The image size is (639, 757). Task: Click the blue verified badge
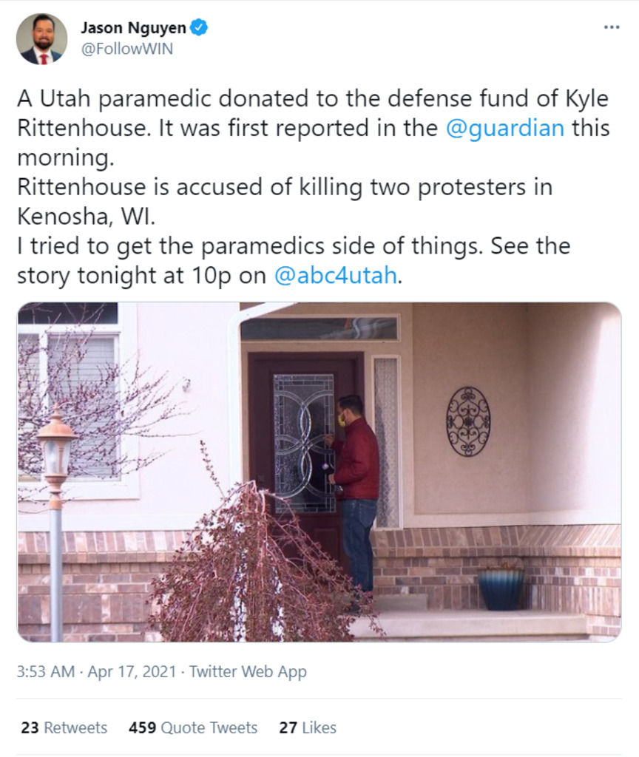tap(200, 28)
